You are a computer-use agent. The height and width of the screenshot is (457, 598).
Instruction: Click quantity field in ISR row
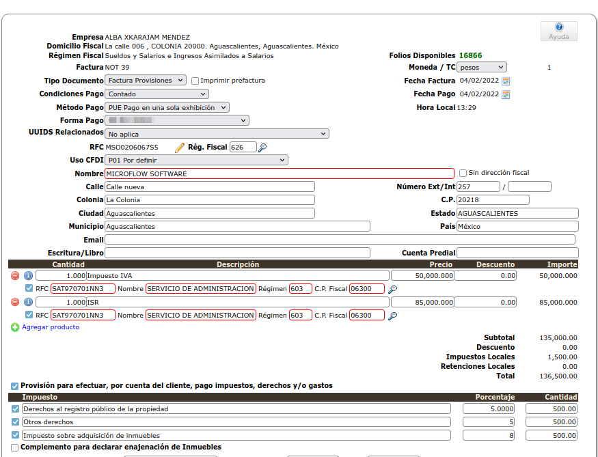pyautogui.click(x=61, y=302)
